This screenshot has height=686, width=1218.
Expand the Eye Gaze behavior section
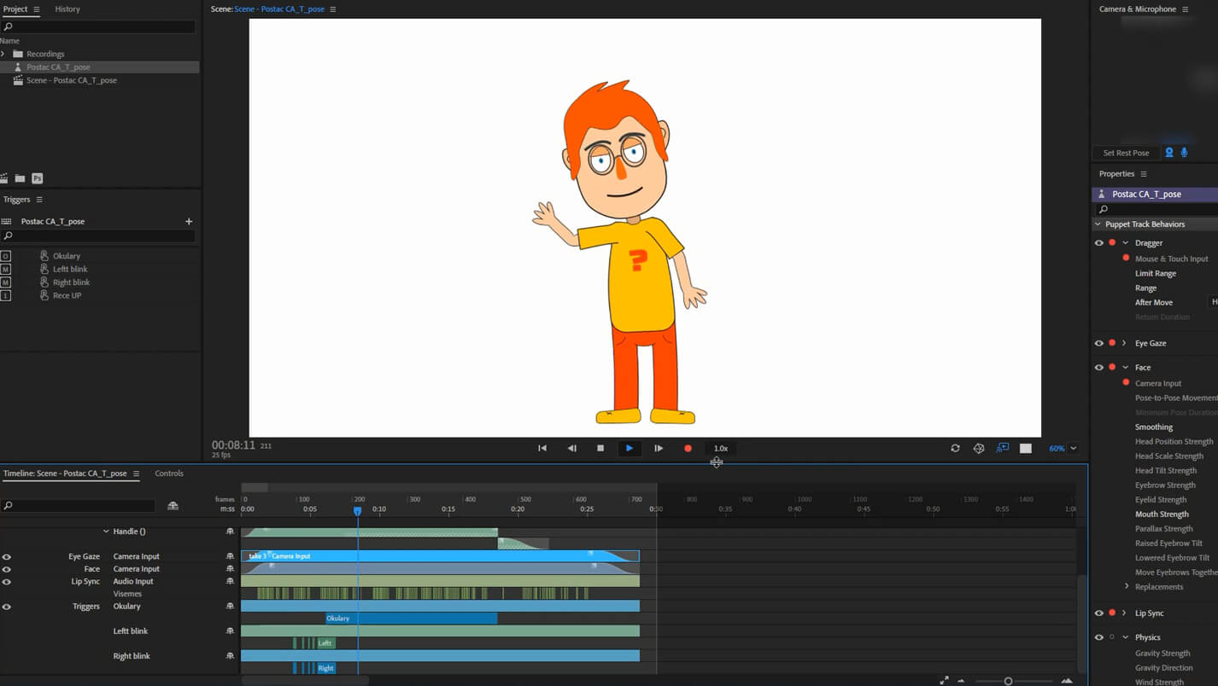pos(1124,343)
